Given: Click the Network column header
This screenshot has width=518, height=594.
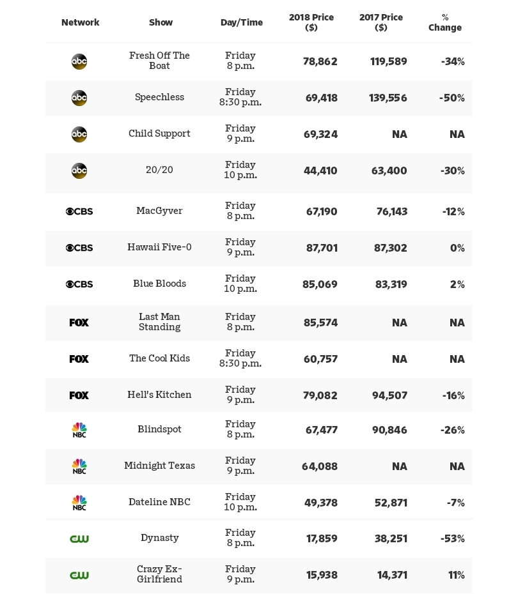Looking at the screenshot, I should 80,22.
